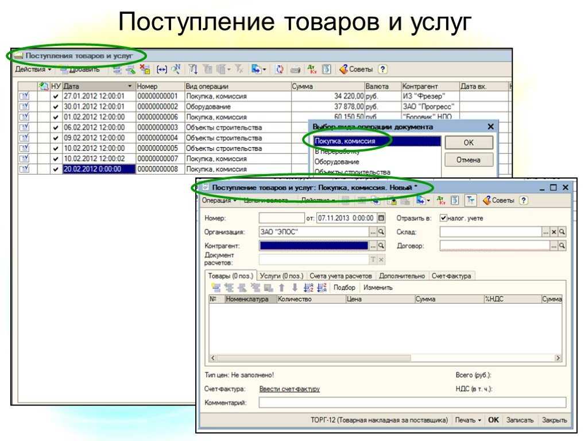Click the OK button at document form bottom
Image resolution: width=588 pixels, height=441 pixels.
tap(493, 420)
